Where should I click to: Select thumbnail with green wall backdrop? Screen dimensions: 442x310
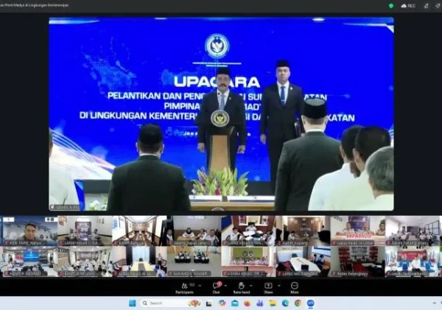coord(249,261)
